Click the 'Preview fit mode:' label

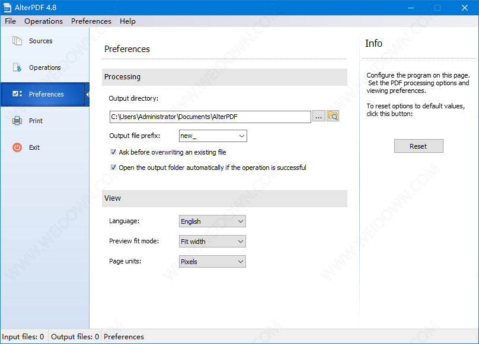(134, 241)
